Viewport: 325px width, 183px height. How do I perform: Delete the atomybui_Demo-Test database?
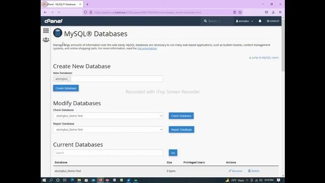pyautogui.click(x=254, y=171)
